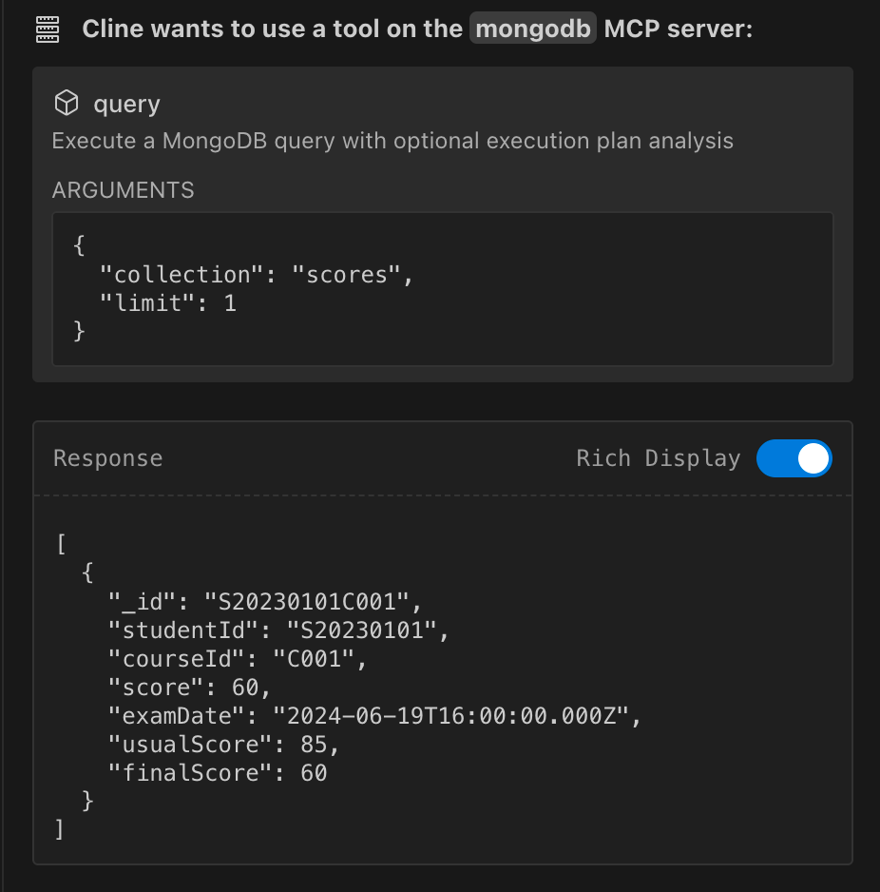
Task: Click the examDate timestamp value
Action: tap(450, 716)
